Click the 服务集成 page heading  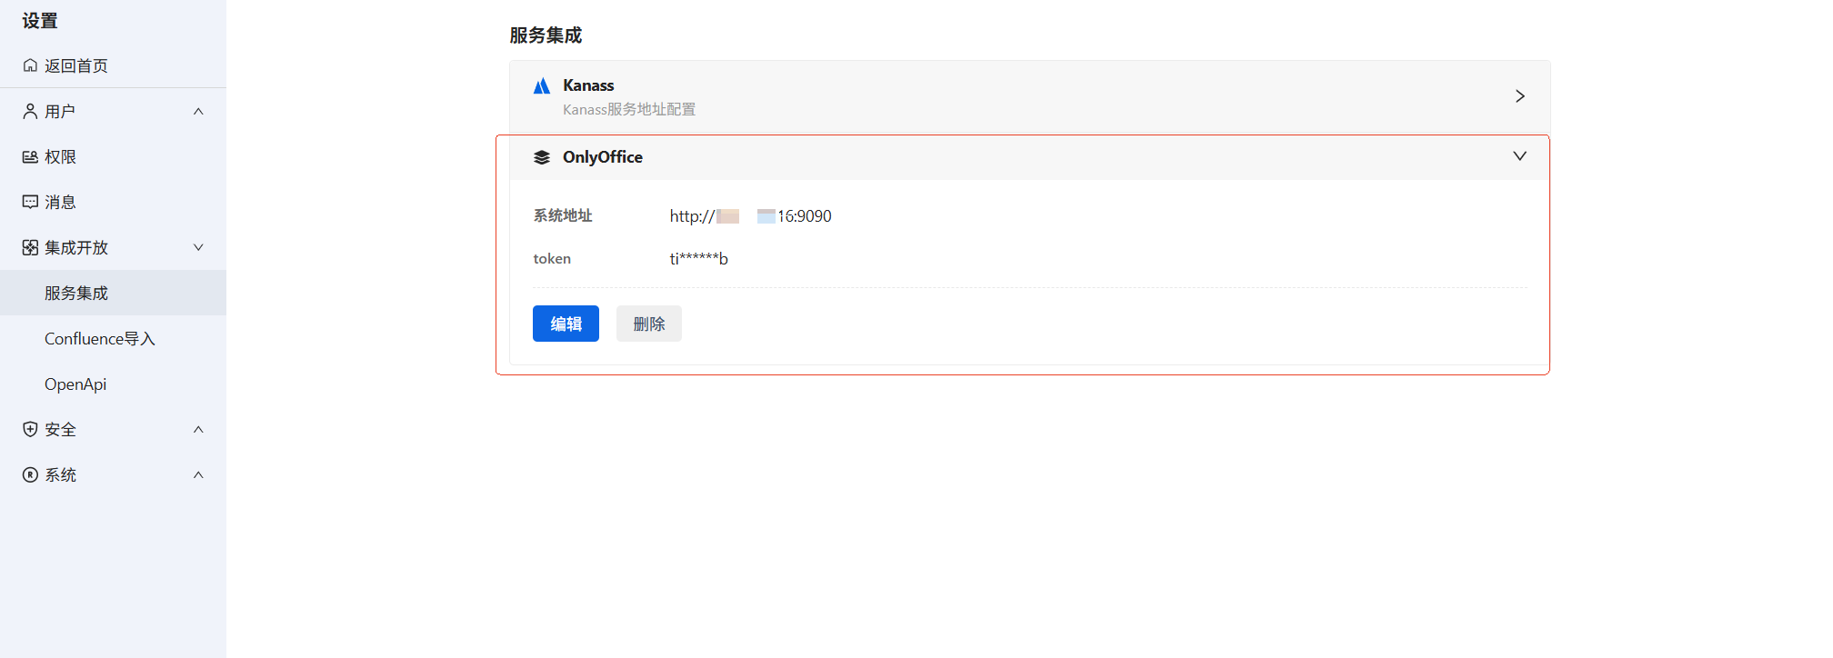546,35
